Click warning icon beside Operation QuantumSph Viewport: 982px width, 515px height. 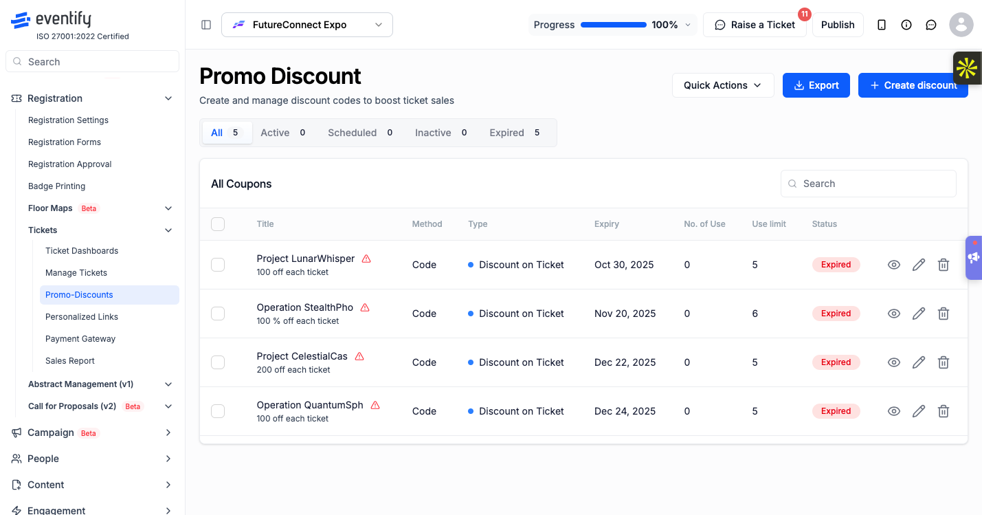(375, 405)
